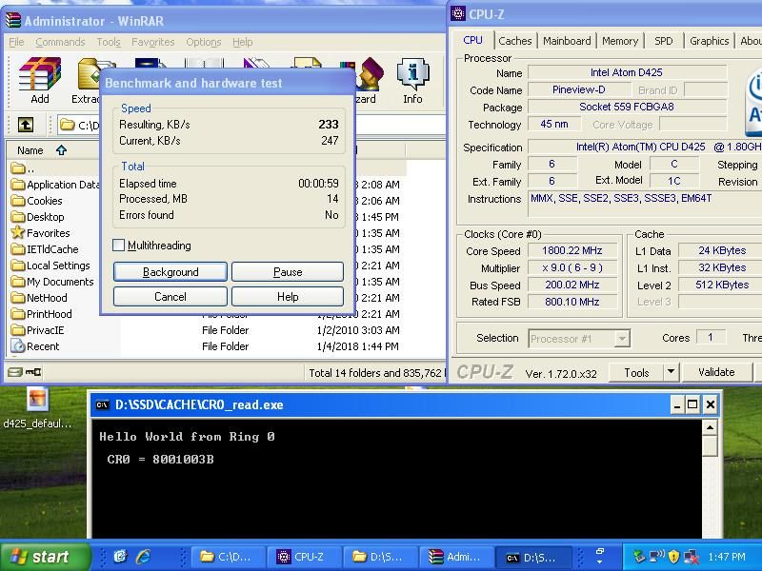Click the Extract To icon in WinRAR
This screenshot has height=571, width=762.
88,80
